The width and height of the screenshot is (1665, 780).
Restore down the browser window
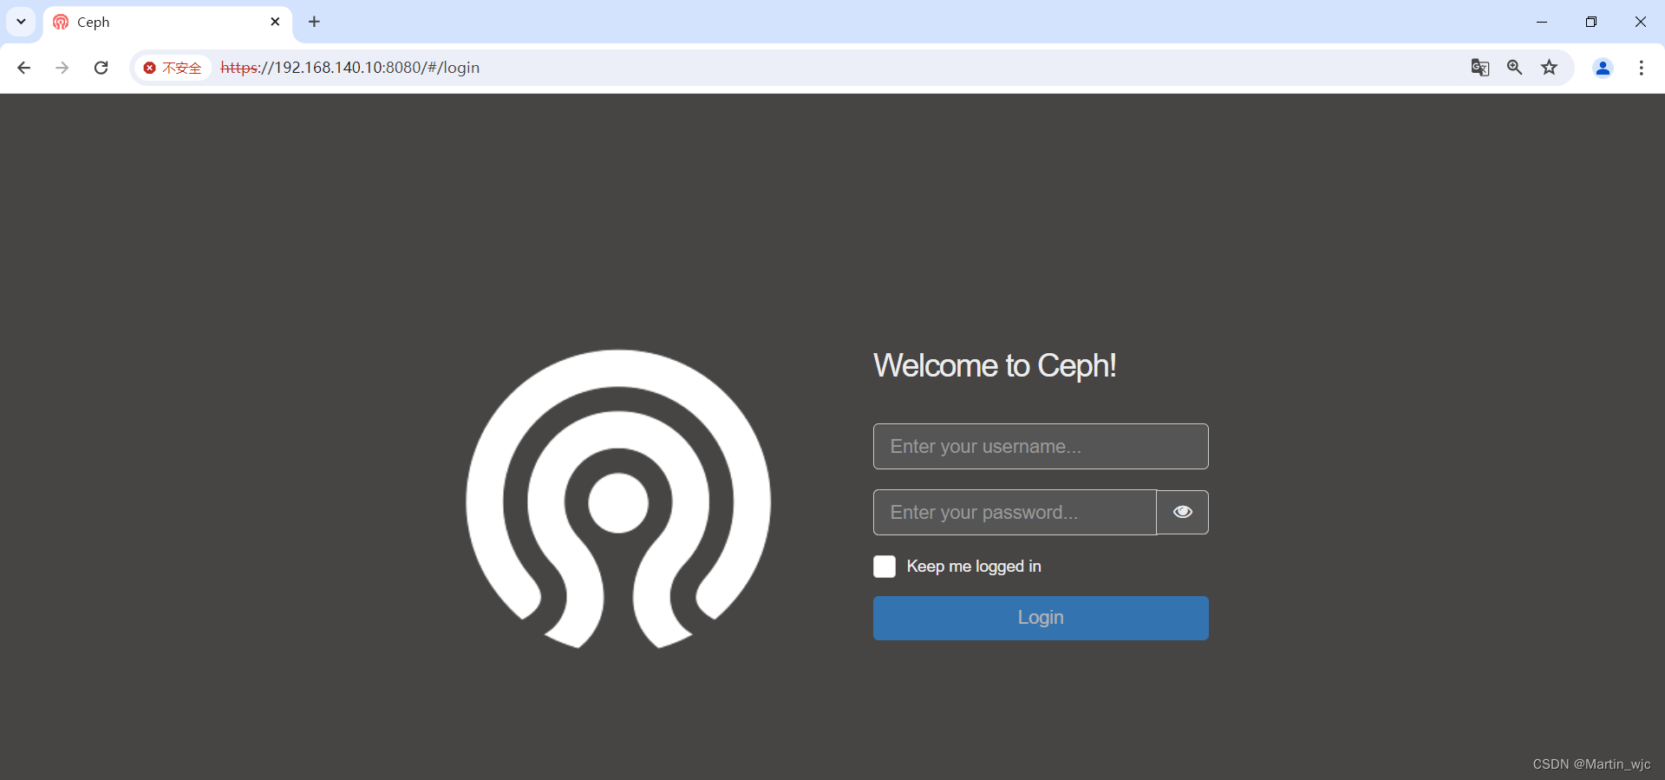tap(1591, 22)
